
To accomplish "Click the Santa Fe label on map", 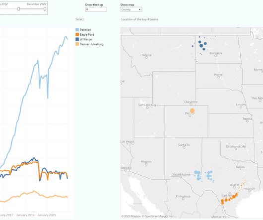I will (x=184, y=145).
